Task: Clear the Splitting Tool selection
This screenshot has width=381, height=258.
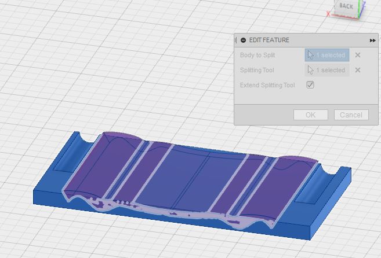Action: pyautogui.click(x=357, y=70)
